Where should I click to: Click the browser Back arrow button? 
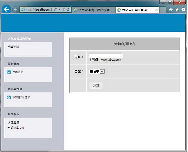click(6, 9)
